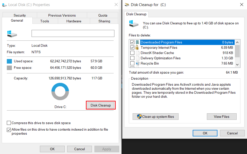Screen dimensions: 247x154
Task: Select the Previous Versions tab
Action: [x=62, y=15]
